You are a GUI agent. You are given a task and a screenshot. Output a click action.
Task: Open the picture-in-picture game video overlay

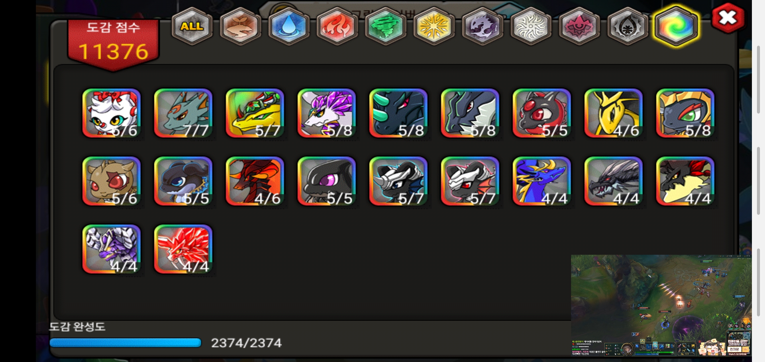coord(661,305)
